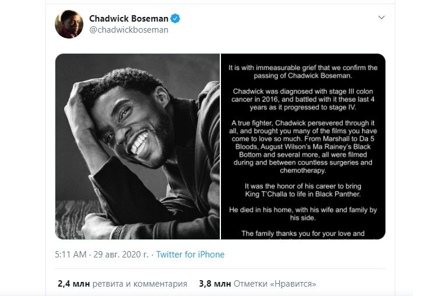Click the opening immeasurable grief paragraph
This screenshot has width=439, height=296.
click(303, 72)
